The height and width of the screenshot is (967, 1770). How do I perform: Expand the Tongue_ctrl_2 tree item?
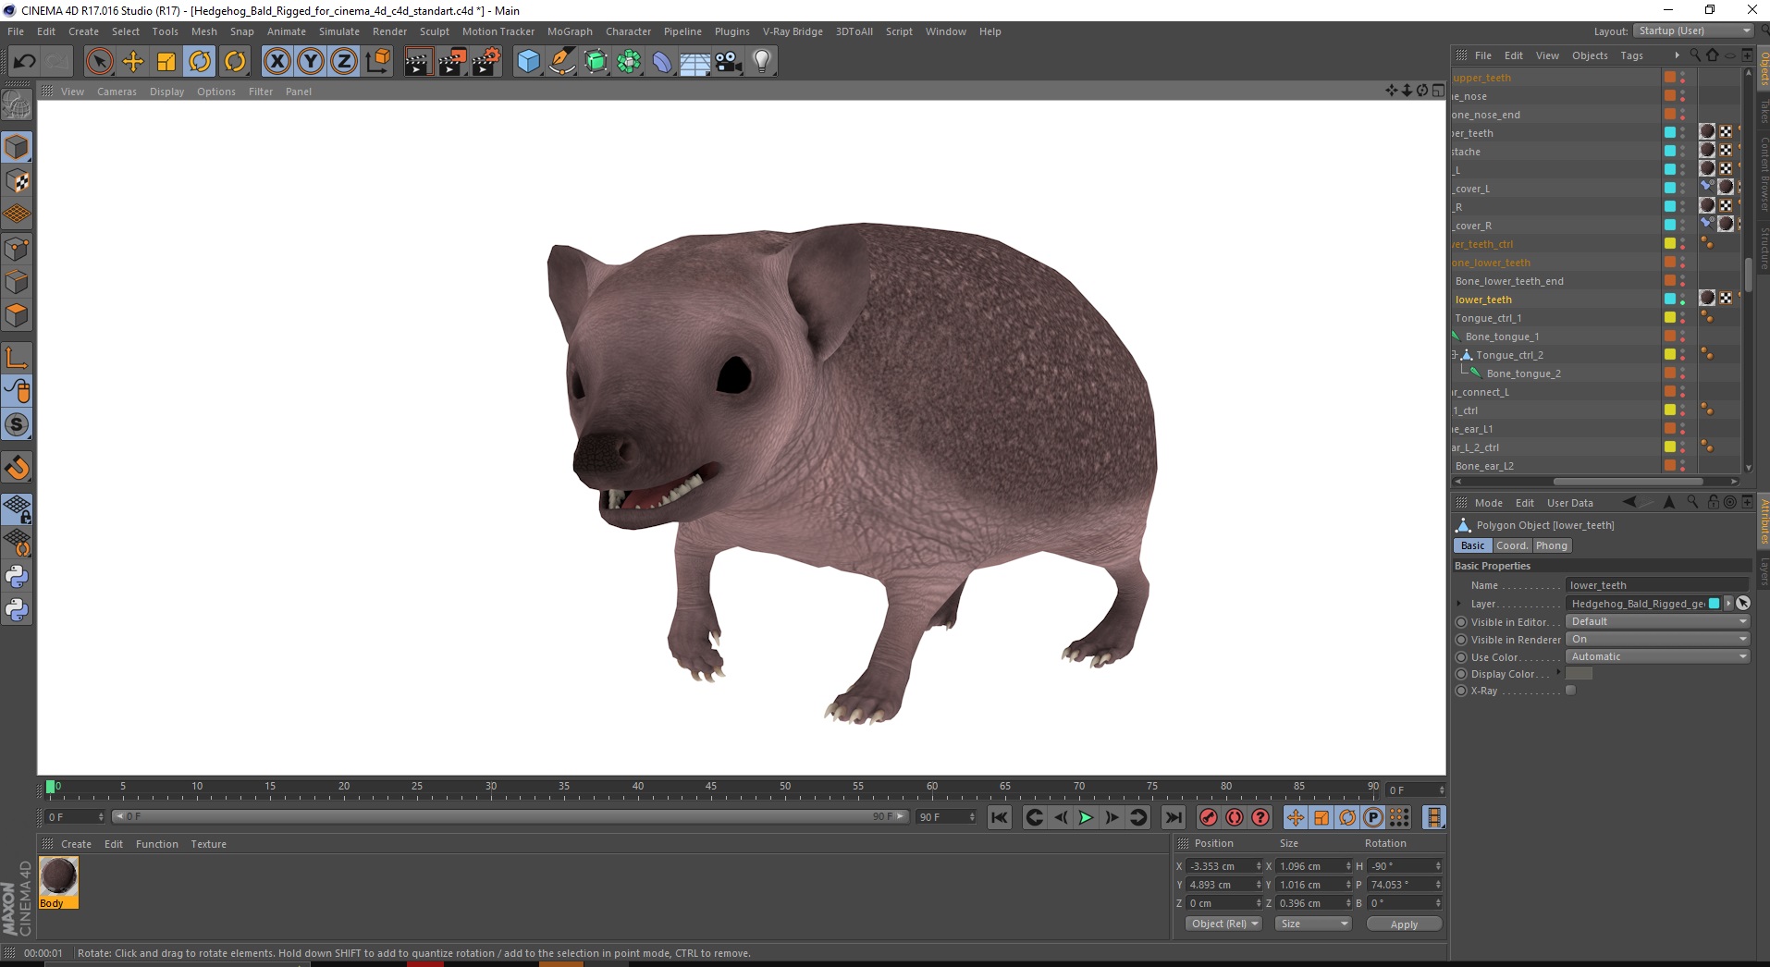coord(1455,355)
